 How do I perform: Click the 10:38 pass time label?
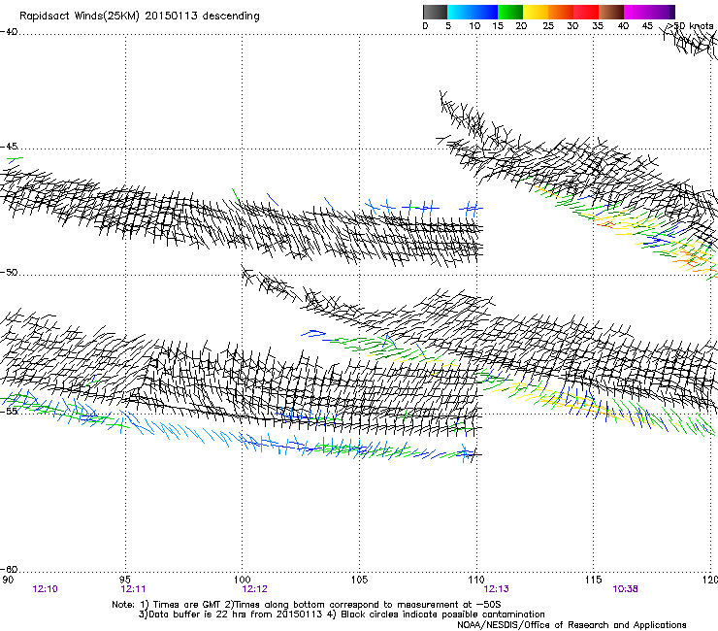coord(625,589)
